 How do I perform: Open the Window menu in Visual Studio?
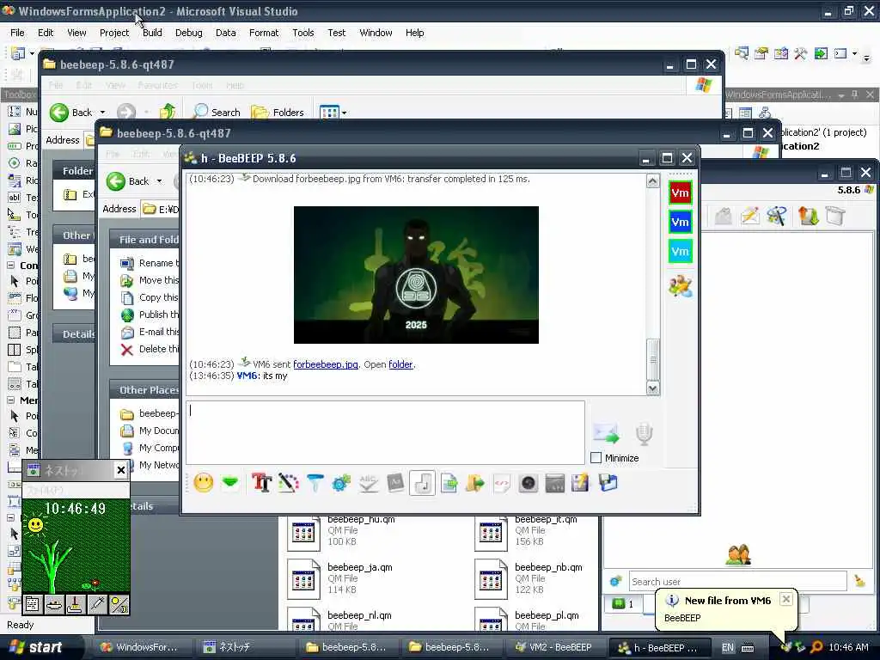376,33
